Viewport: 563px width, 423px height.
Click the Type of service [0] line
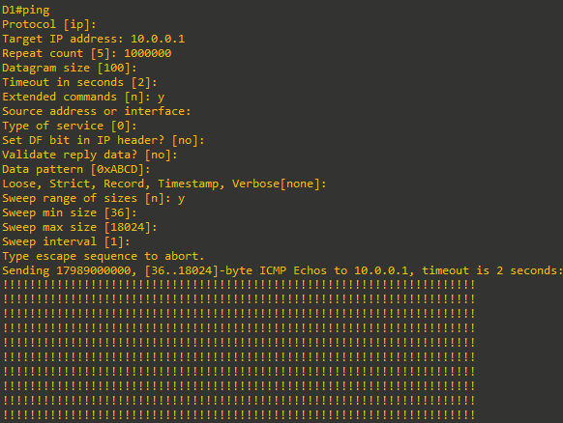[70, 126]
